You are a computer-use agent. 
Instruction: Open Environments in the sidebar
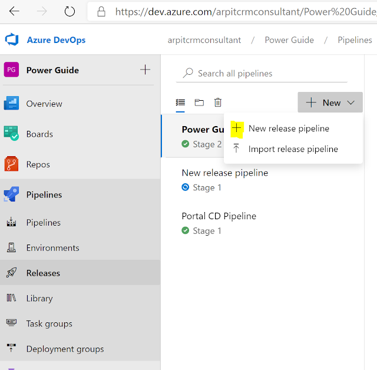tap(53, 248)
